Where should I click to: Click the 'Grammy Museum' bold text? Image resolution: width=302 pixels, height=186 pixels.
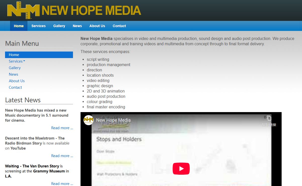click(x=49, y=171)
